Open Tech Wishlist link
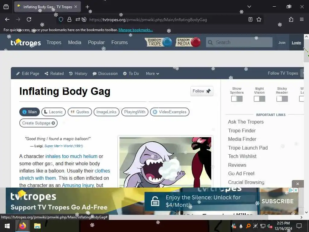Screen dimensions: 309x232 pos(242,156)
